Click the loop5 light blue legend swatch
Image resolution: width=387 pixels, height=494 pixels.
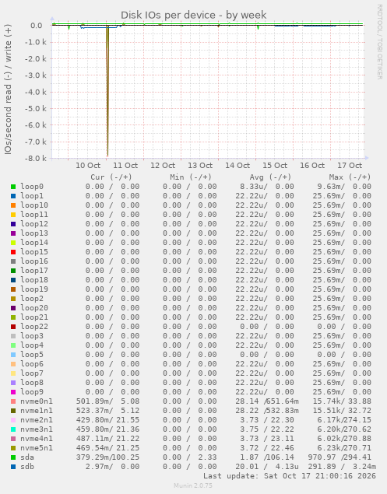click(13, 355)
